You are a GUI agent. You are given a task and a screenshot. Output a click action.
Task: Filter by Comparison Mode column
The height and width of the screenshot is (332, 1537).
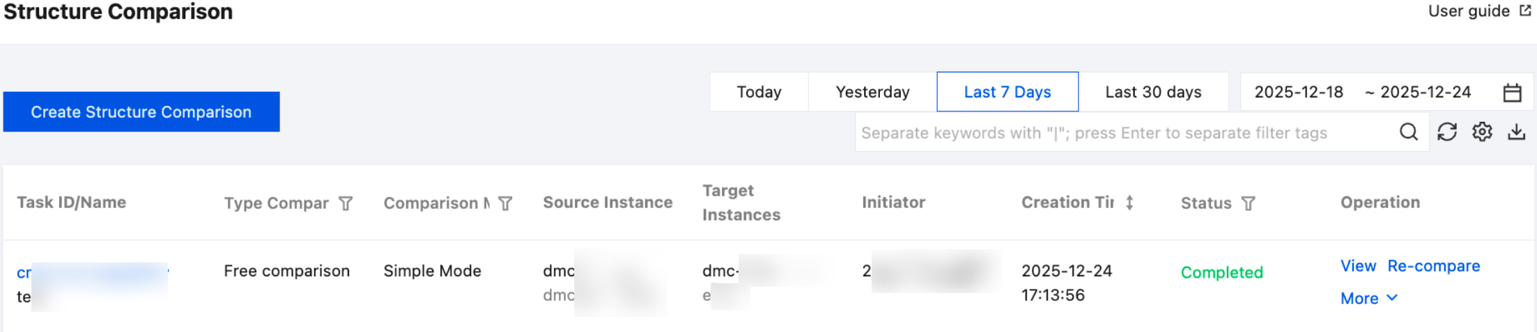point(506,203)
